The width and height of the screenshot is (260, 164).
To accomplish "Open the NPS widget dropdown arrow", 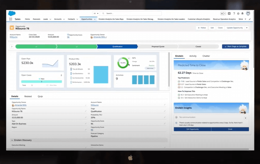I will [129, 58].
